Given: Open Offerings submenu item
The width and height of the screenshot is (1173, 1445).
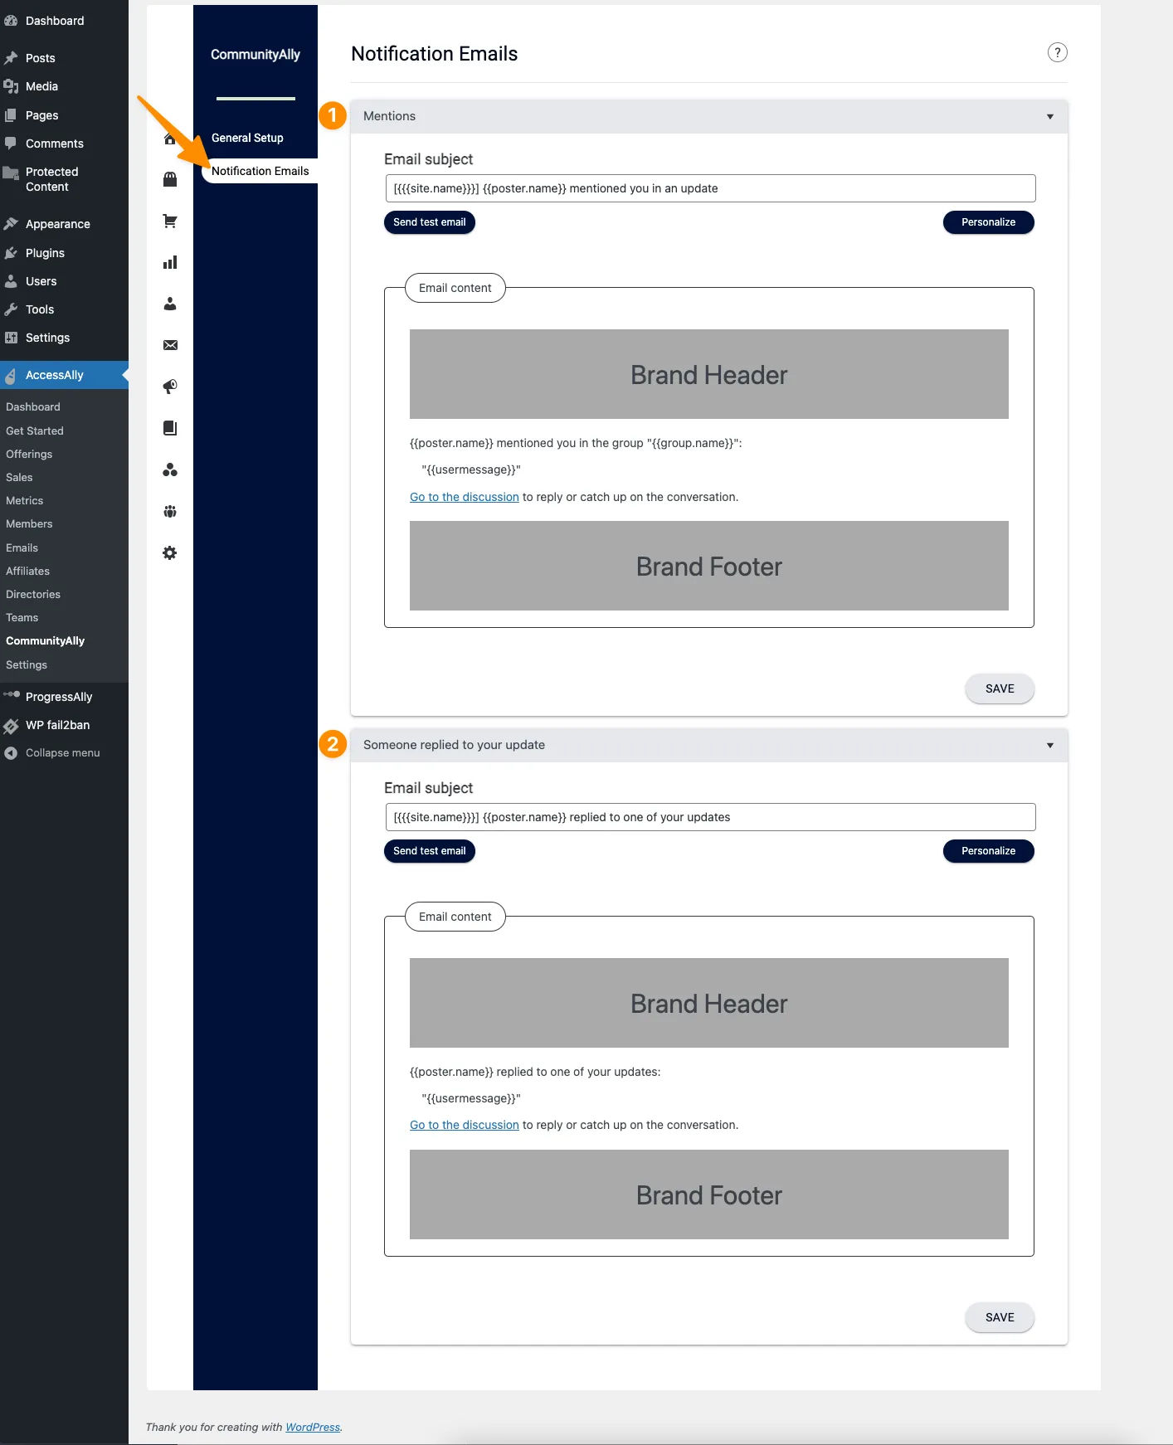Looking at the screenshot, I should point(29,455).
